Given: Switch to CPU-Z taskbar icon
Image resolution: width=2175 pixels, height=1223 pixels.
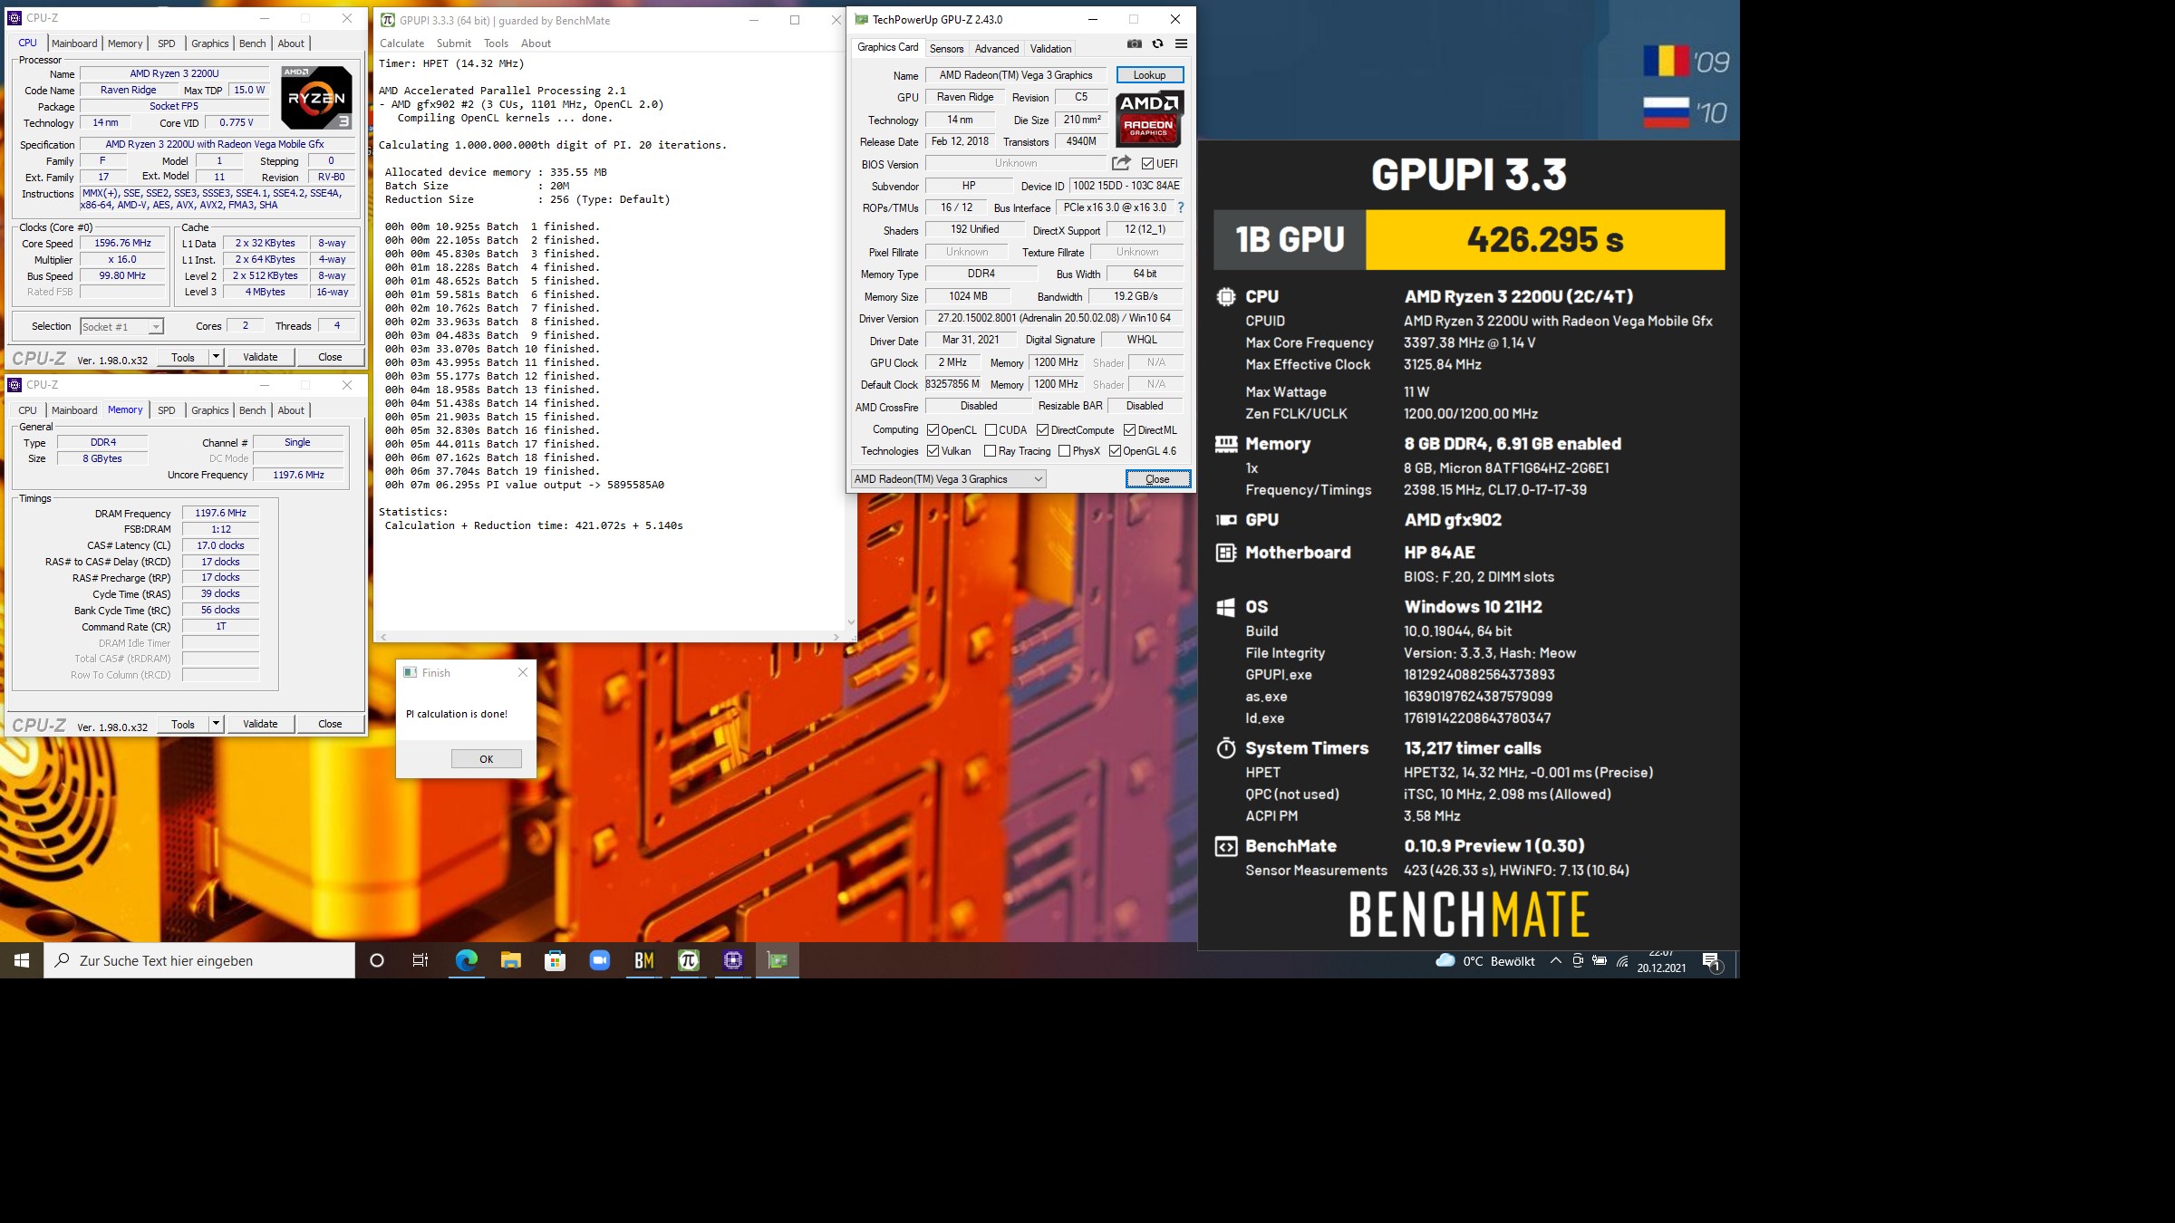Looking at the screenshot, I should tap(732, 960).
